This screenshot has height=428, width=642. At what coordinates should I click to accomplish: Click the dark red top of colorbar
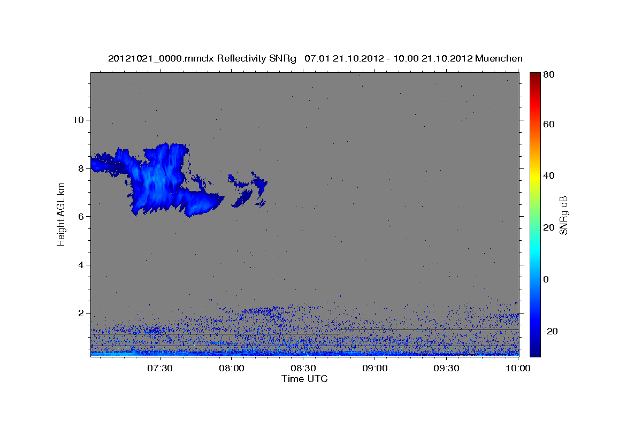pos(535,76)
